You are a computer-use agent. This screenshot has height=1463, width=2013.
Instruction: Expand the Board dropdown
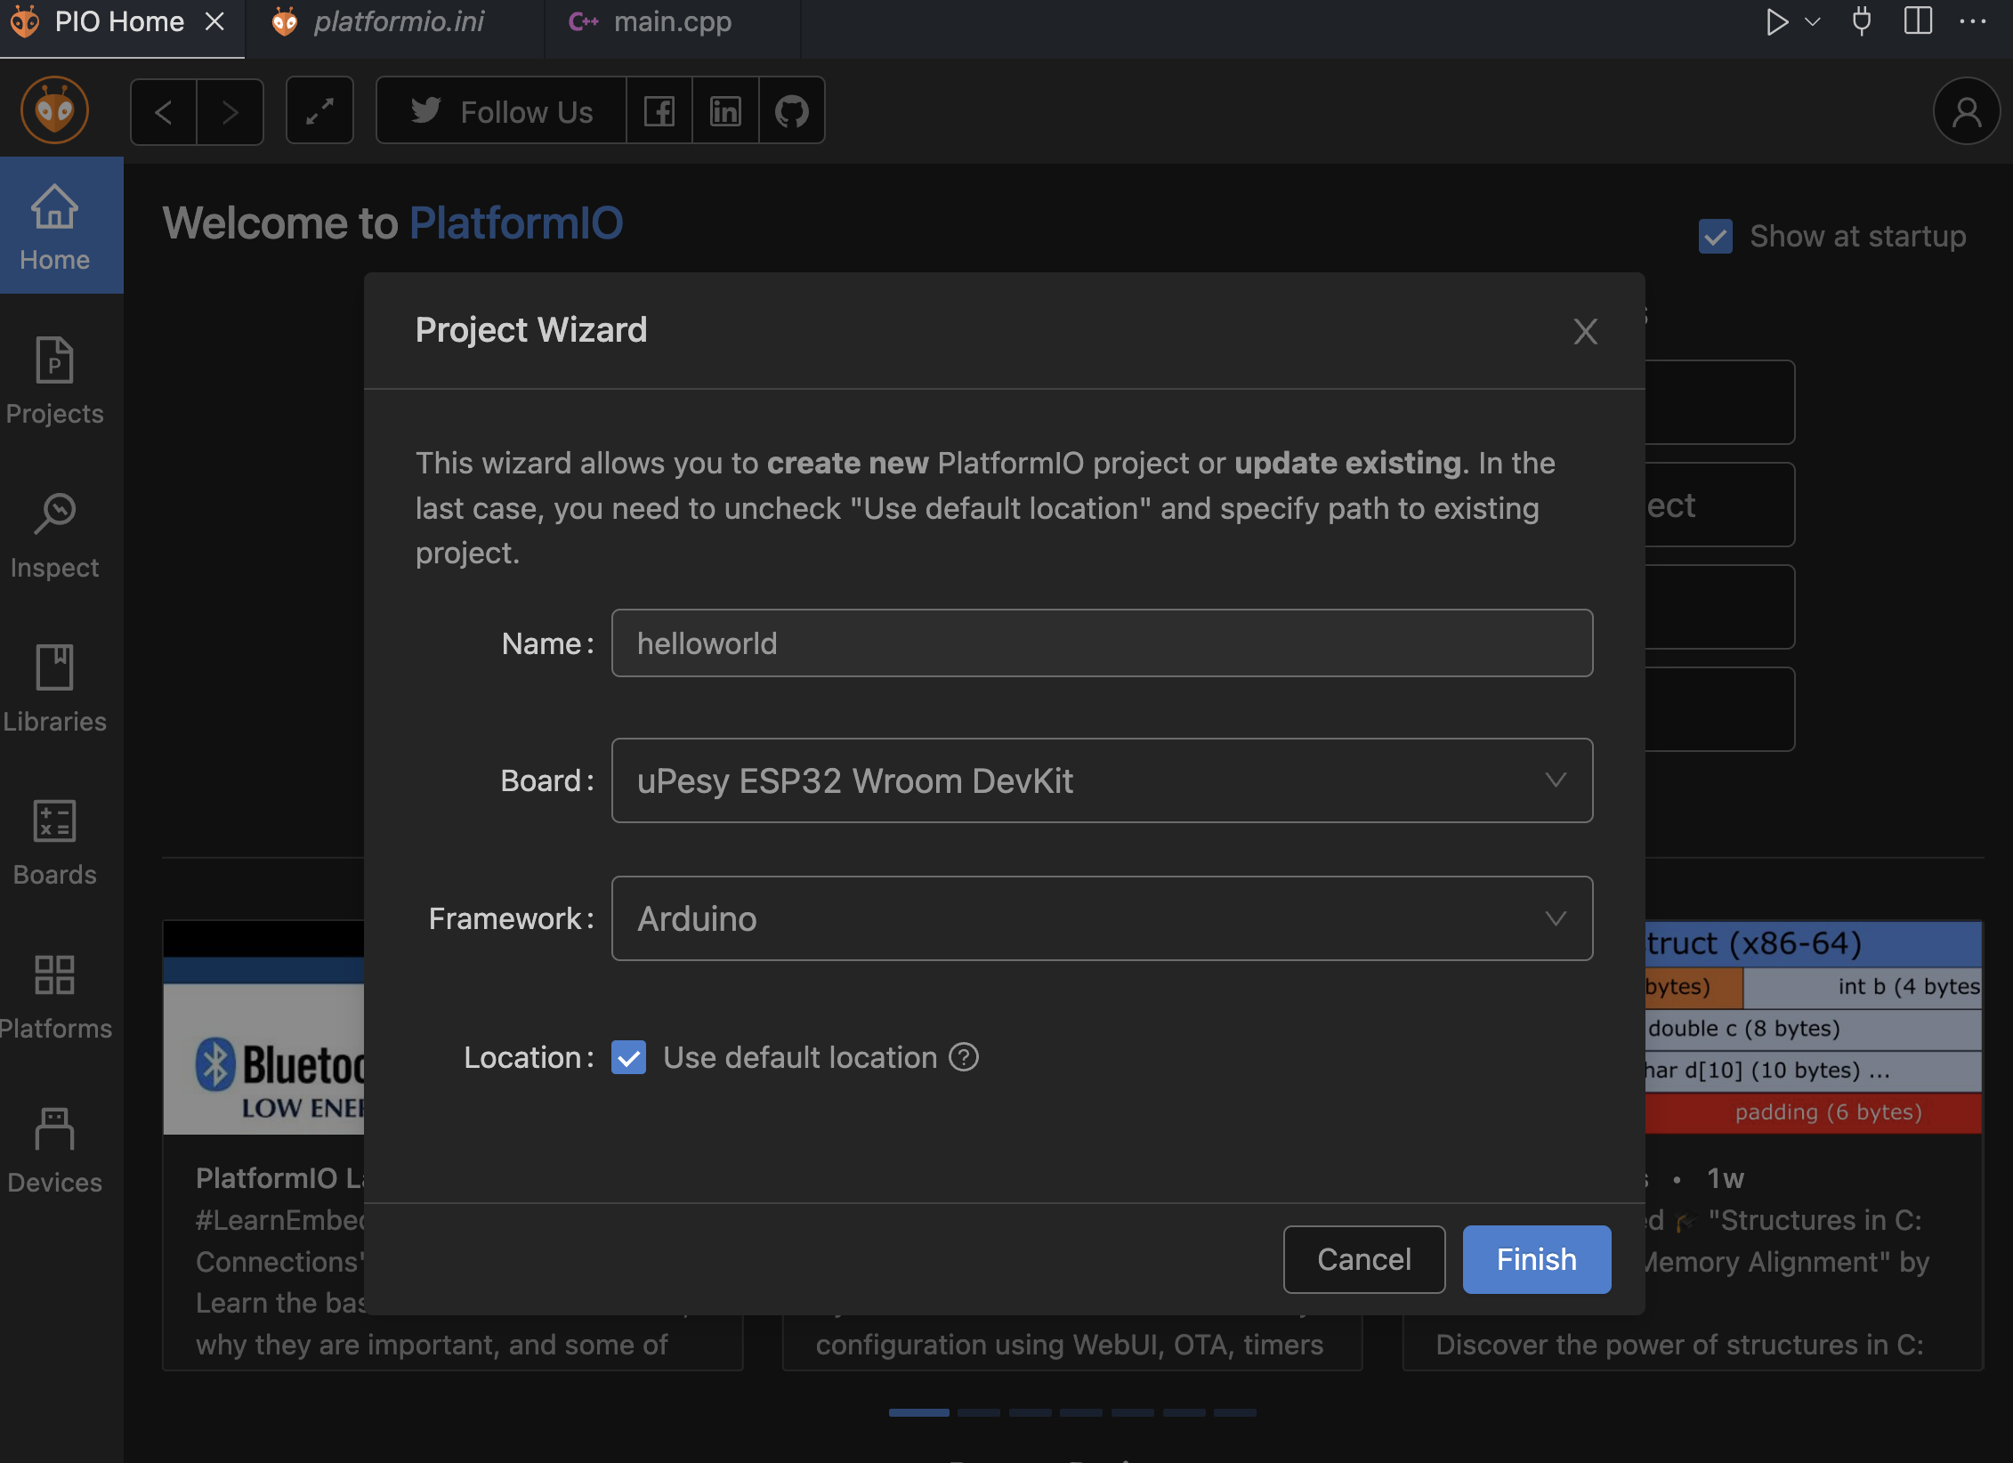coord(1102,780)
